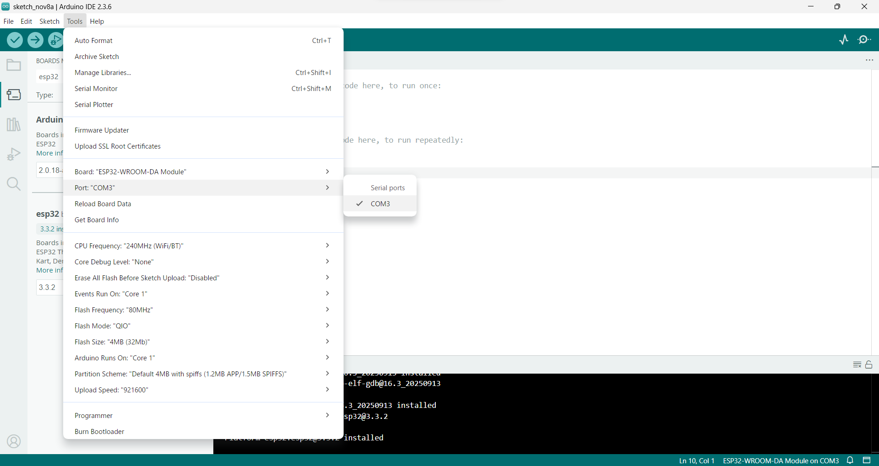879x466 pixels.
Task: Click the Verify sketch checkmark button
Action: [15, 40]
